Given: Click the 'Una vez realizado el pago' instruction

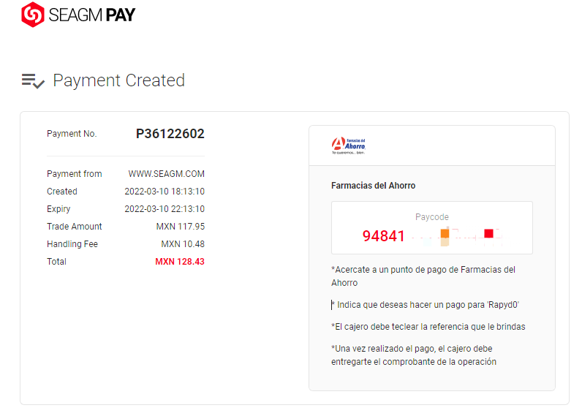Looking at the screenshot, I should (414, 355).
